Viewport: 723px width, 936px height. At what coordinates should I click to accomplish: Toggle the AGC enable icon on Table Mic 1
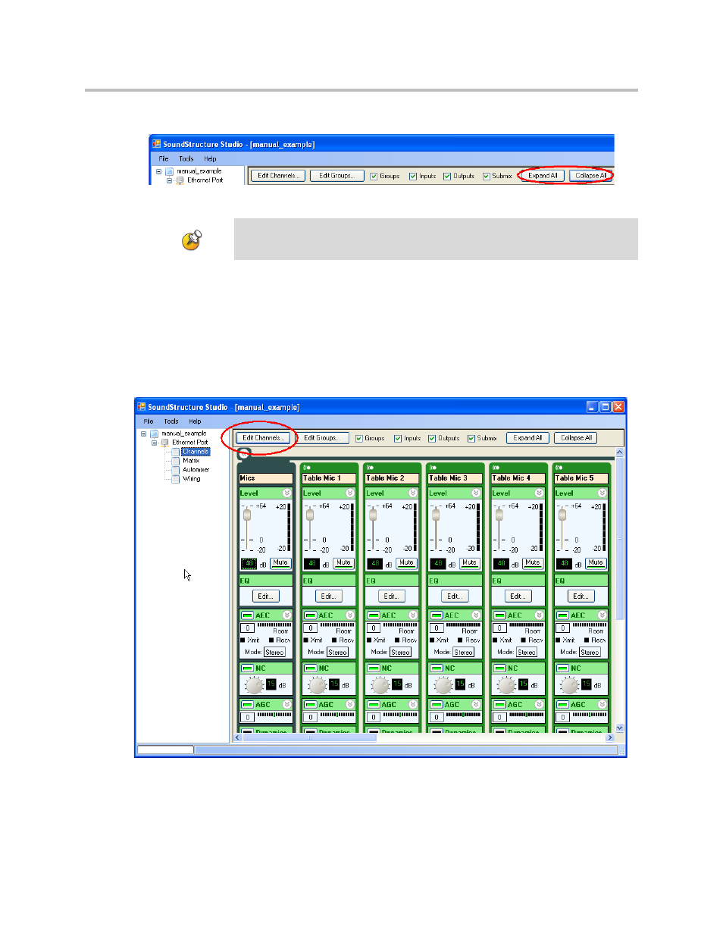(311, 705)
